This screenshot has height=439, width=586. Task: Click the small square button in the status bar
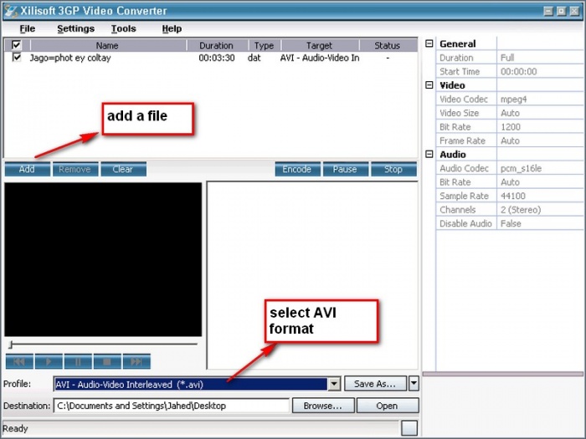coord(409,428)
